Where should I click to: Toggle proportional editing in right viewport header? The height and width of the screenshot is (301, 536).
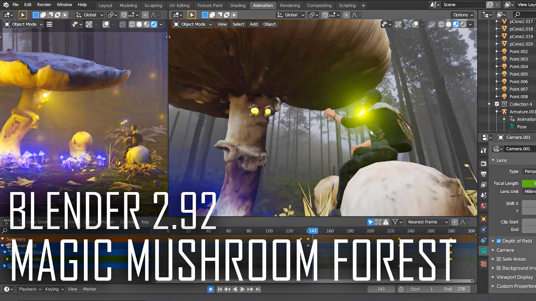(x=346, y=15)
